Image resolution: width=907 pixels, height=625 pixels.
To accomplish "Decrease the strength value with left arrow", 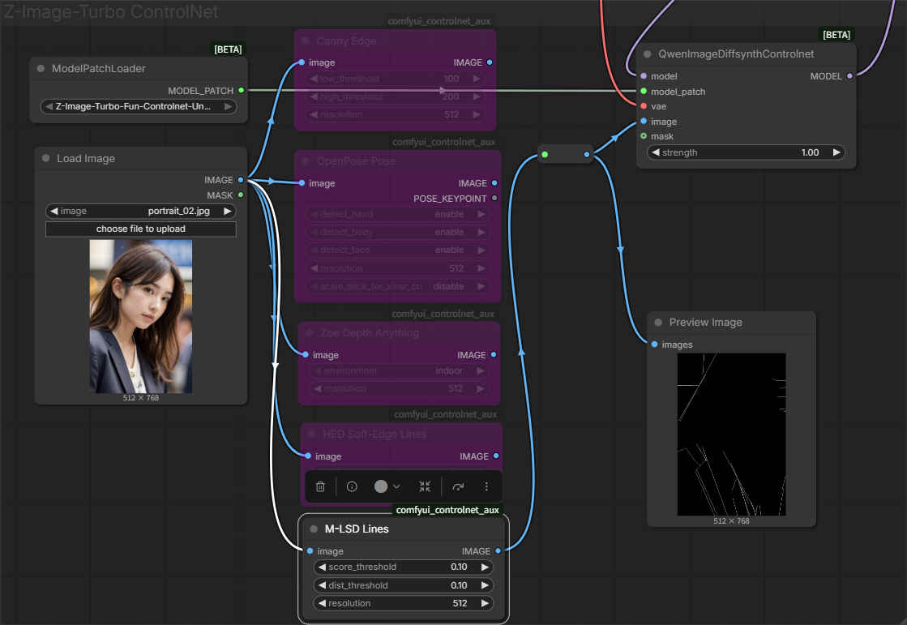I will pyautogui.click(x=654, y=152).
